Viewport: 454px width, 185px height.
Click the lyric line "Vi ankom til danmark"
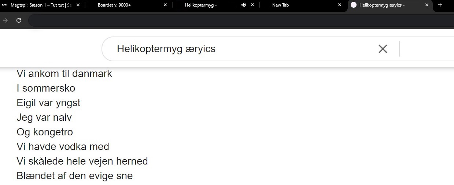[64, 74]
